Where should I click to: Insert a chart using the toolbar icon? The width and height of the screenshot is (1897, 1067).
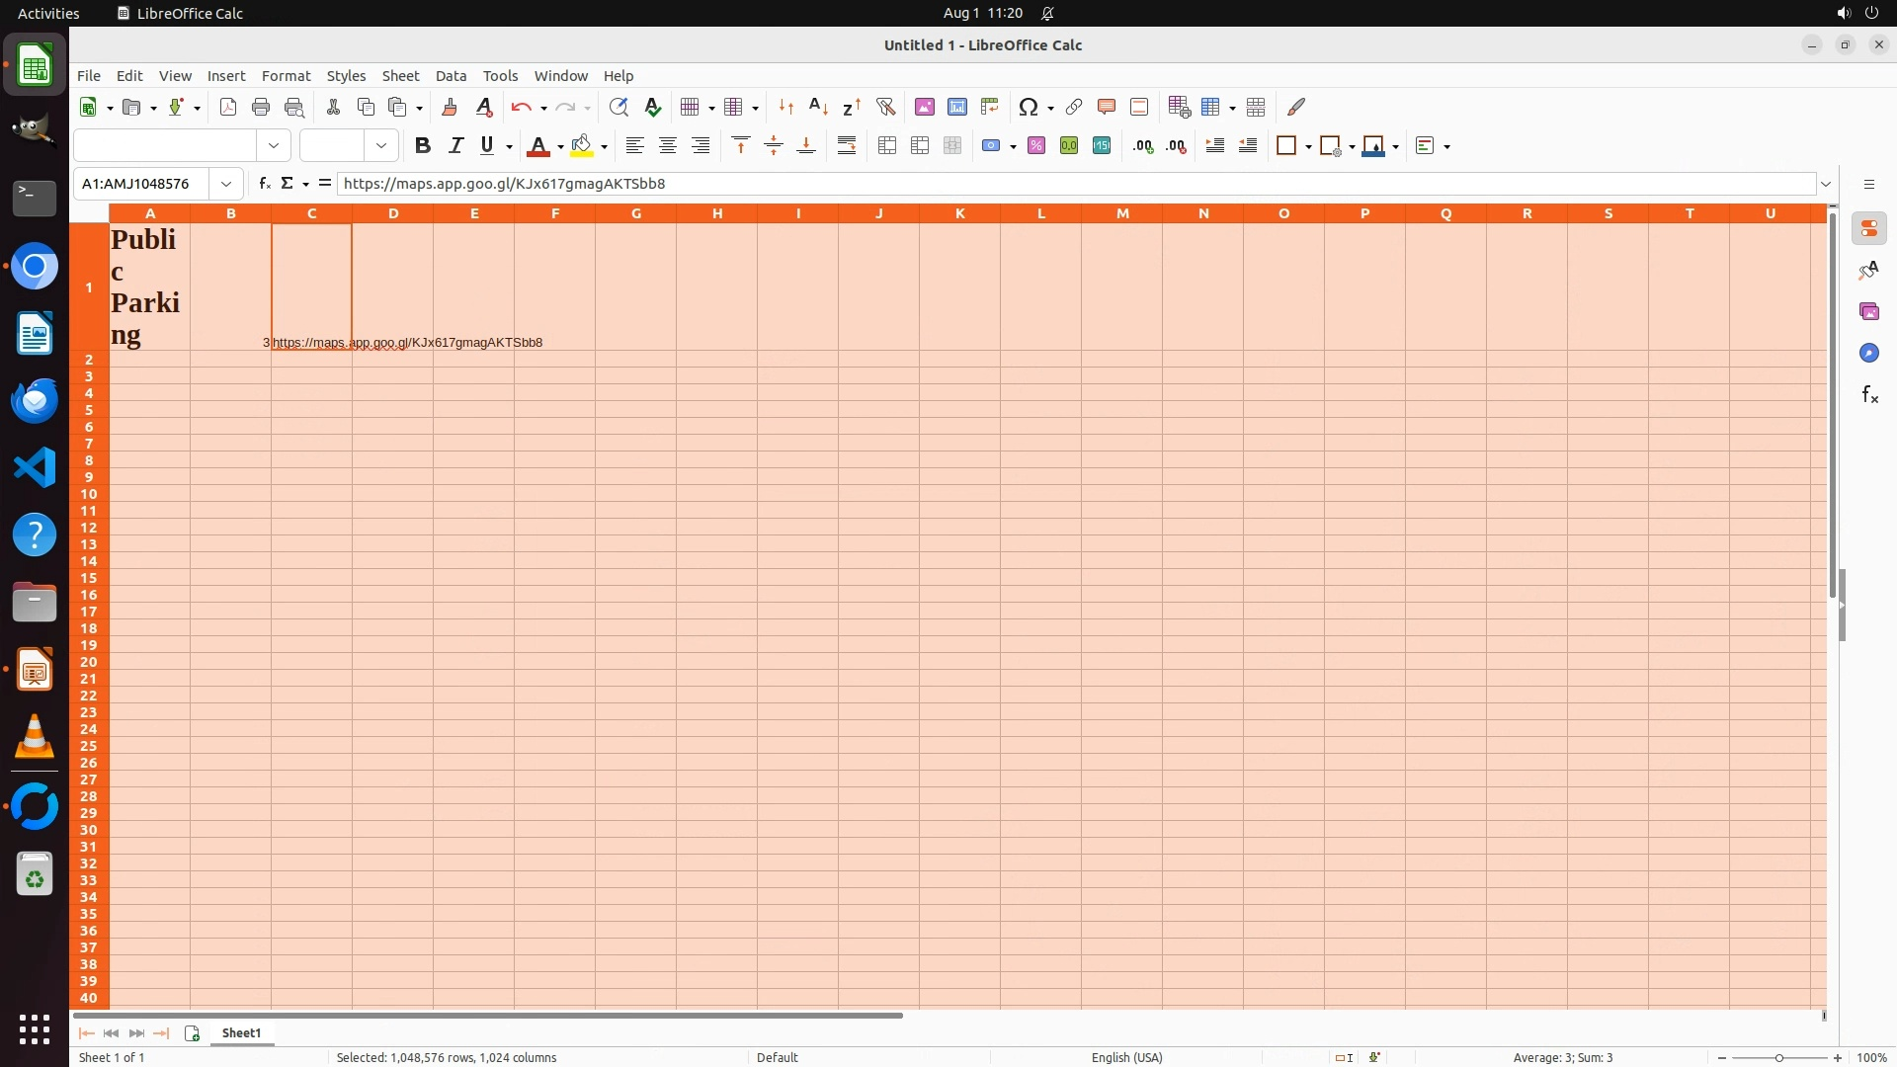[x=956, y=107]
